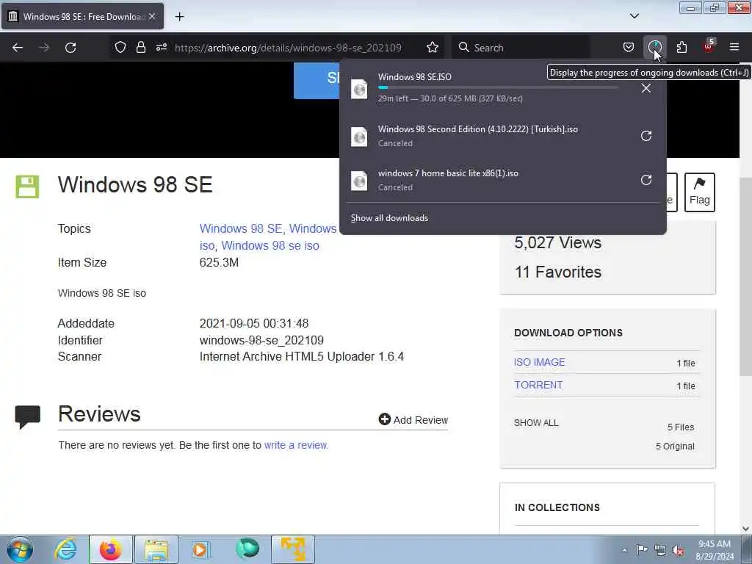Click the TORRENT download option
Image resolution: width=752 pixels, height=564 pixels.
click(x=538, y=385)
